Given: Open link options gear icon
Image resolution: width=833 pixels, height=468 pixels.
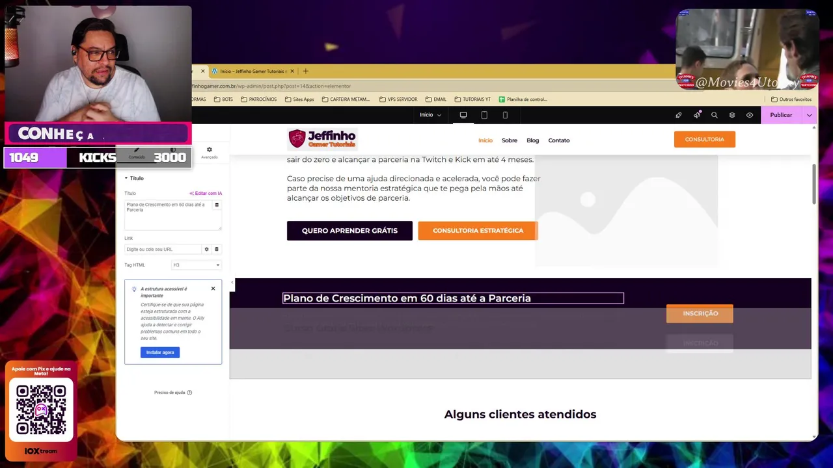Looking at the screenshot, I should click(x=207, y=249).
